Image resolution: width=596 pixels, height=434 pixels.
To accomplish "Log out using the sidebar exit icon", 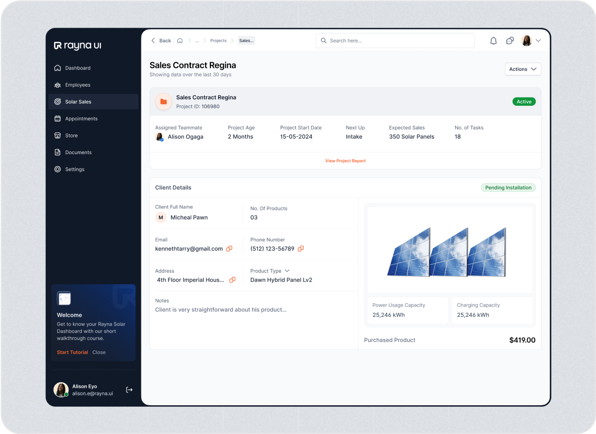I will coord(129,390).
